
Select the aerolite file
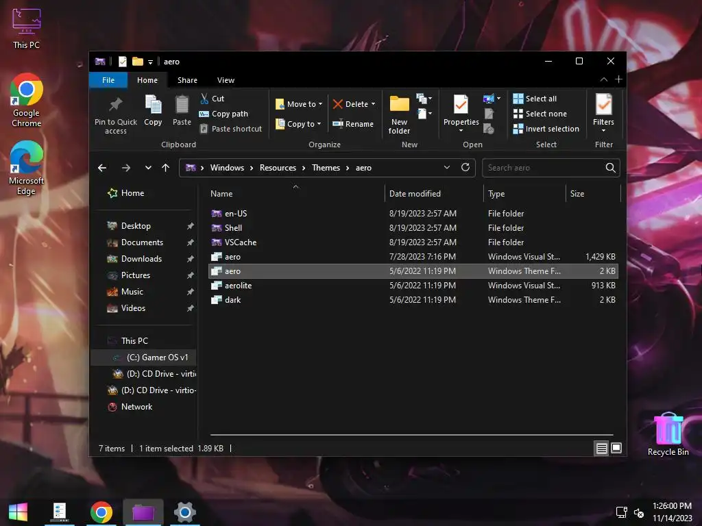click(413, 286)
